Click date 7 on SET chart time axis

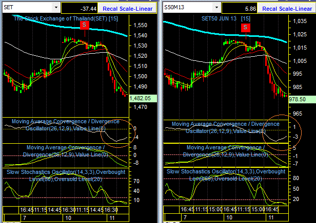25,218
